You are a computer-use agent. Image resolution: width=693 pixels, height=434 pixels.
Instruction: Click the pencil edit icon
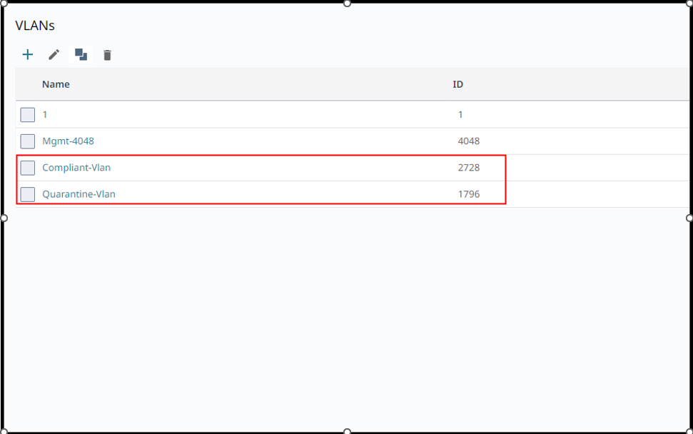[54, 55]
